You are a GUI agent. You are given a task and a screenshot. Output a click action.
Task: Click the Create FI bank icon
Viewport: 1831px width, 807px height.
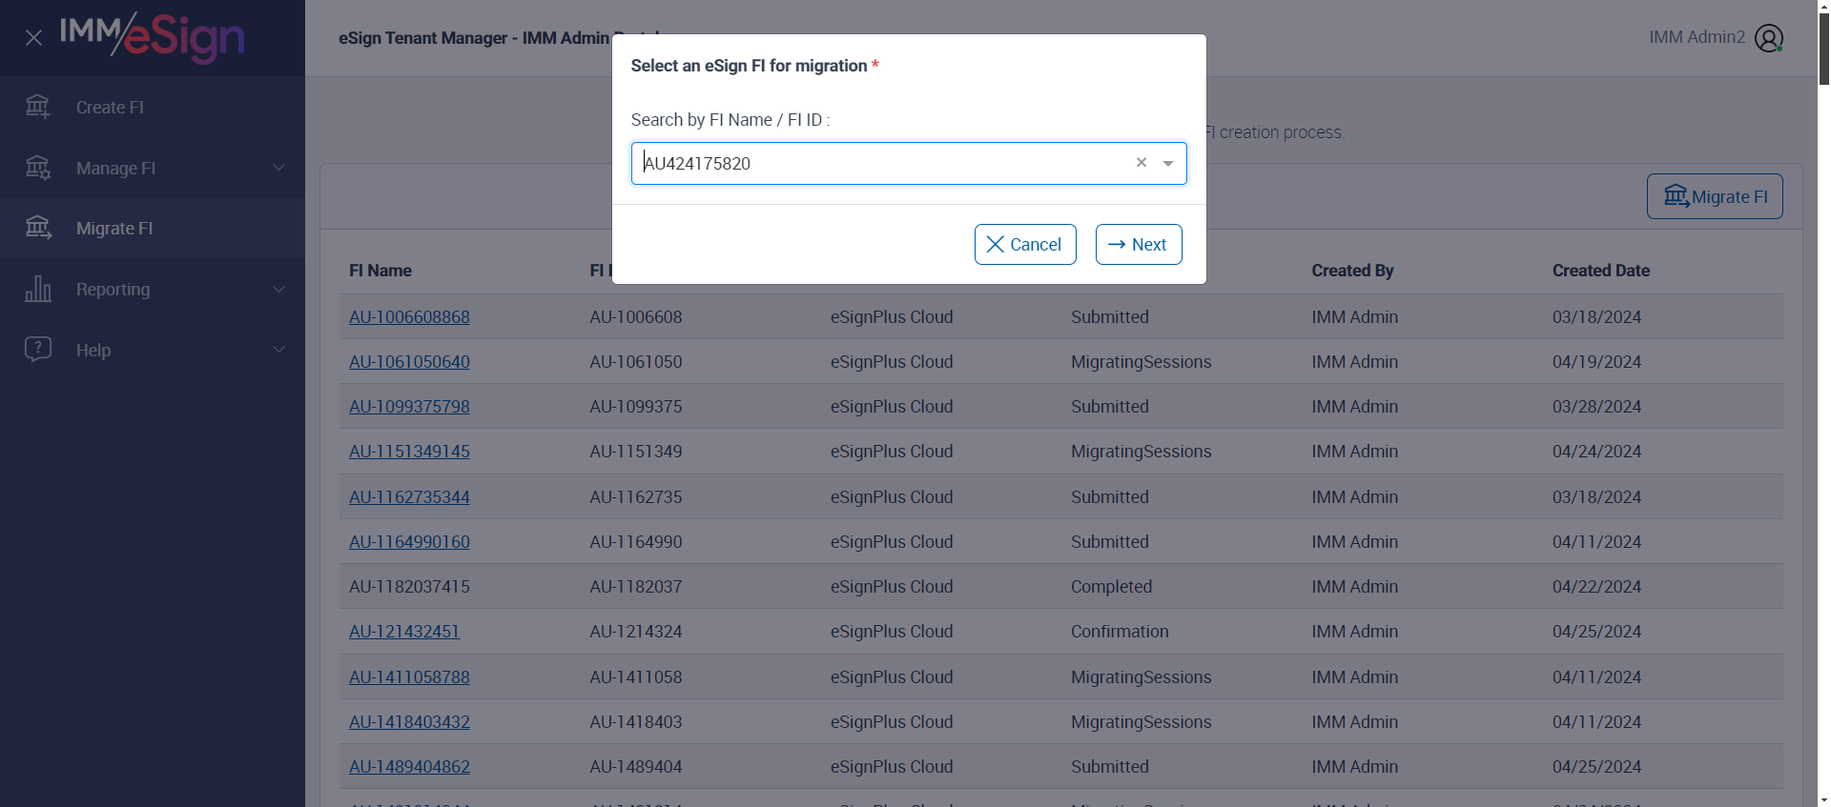38,107
